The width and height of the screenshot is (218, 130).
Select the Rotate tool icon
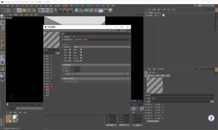[x=29, y=10]
